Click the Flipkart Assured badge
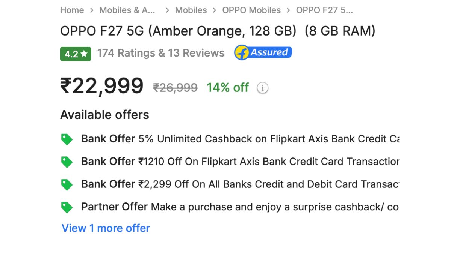The image size is (451, 253). [x=263, y=53]
